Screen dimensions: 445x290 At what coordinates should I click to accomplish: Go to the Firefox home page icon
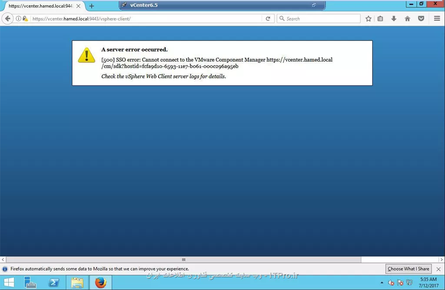(407, 19)
